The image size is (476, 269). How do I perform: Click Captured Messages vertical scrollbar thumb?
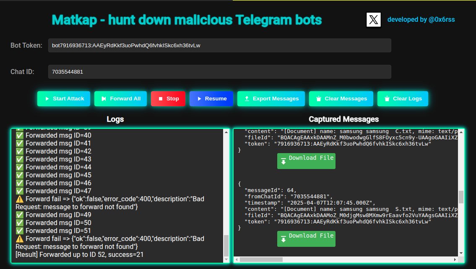tap(461, 197)
